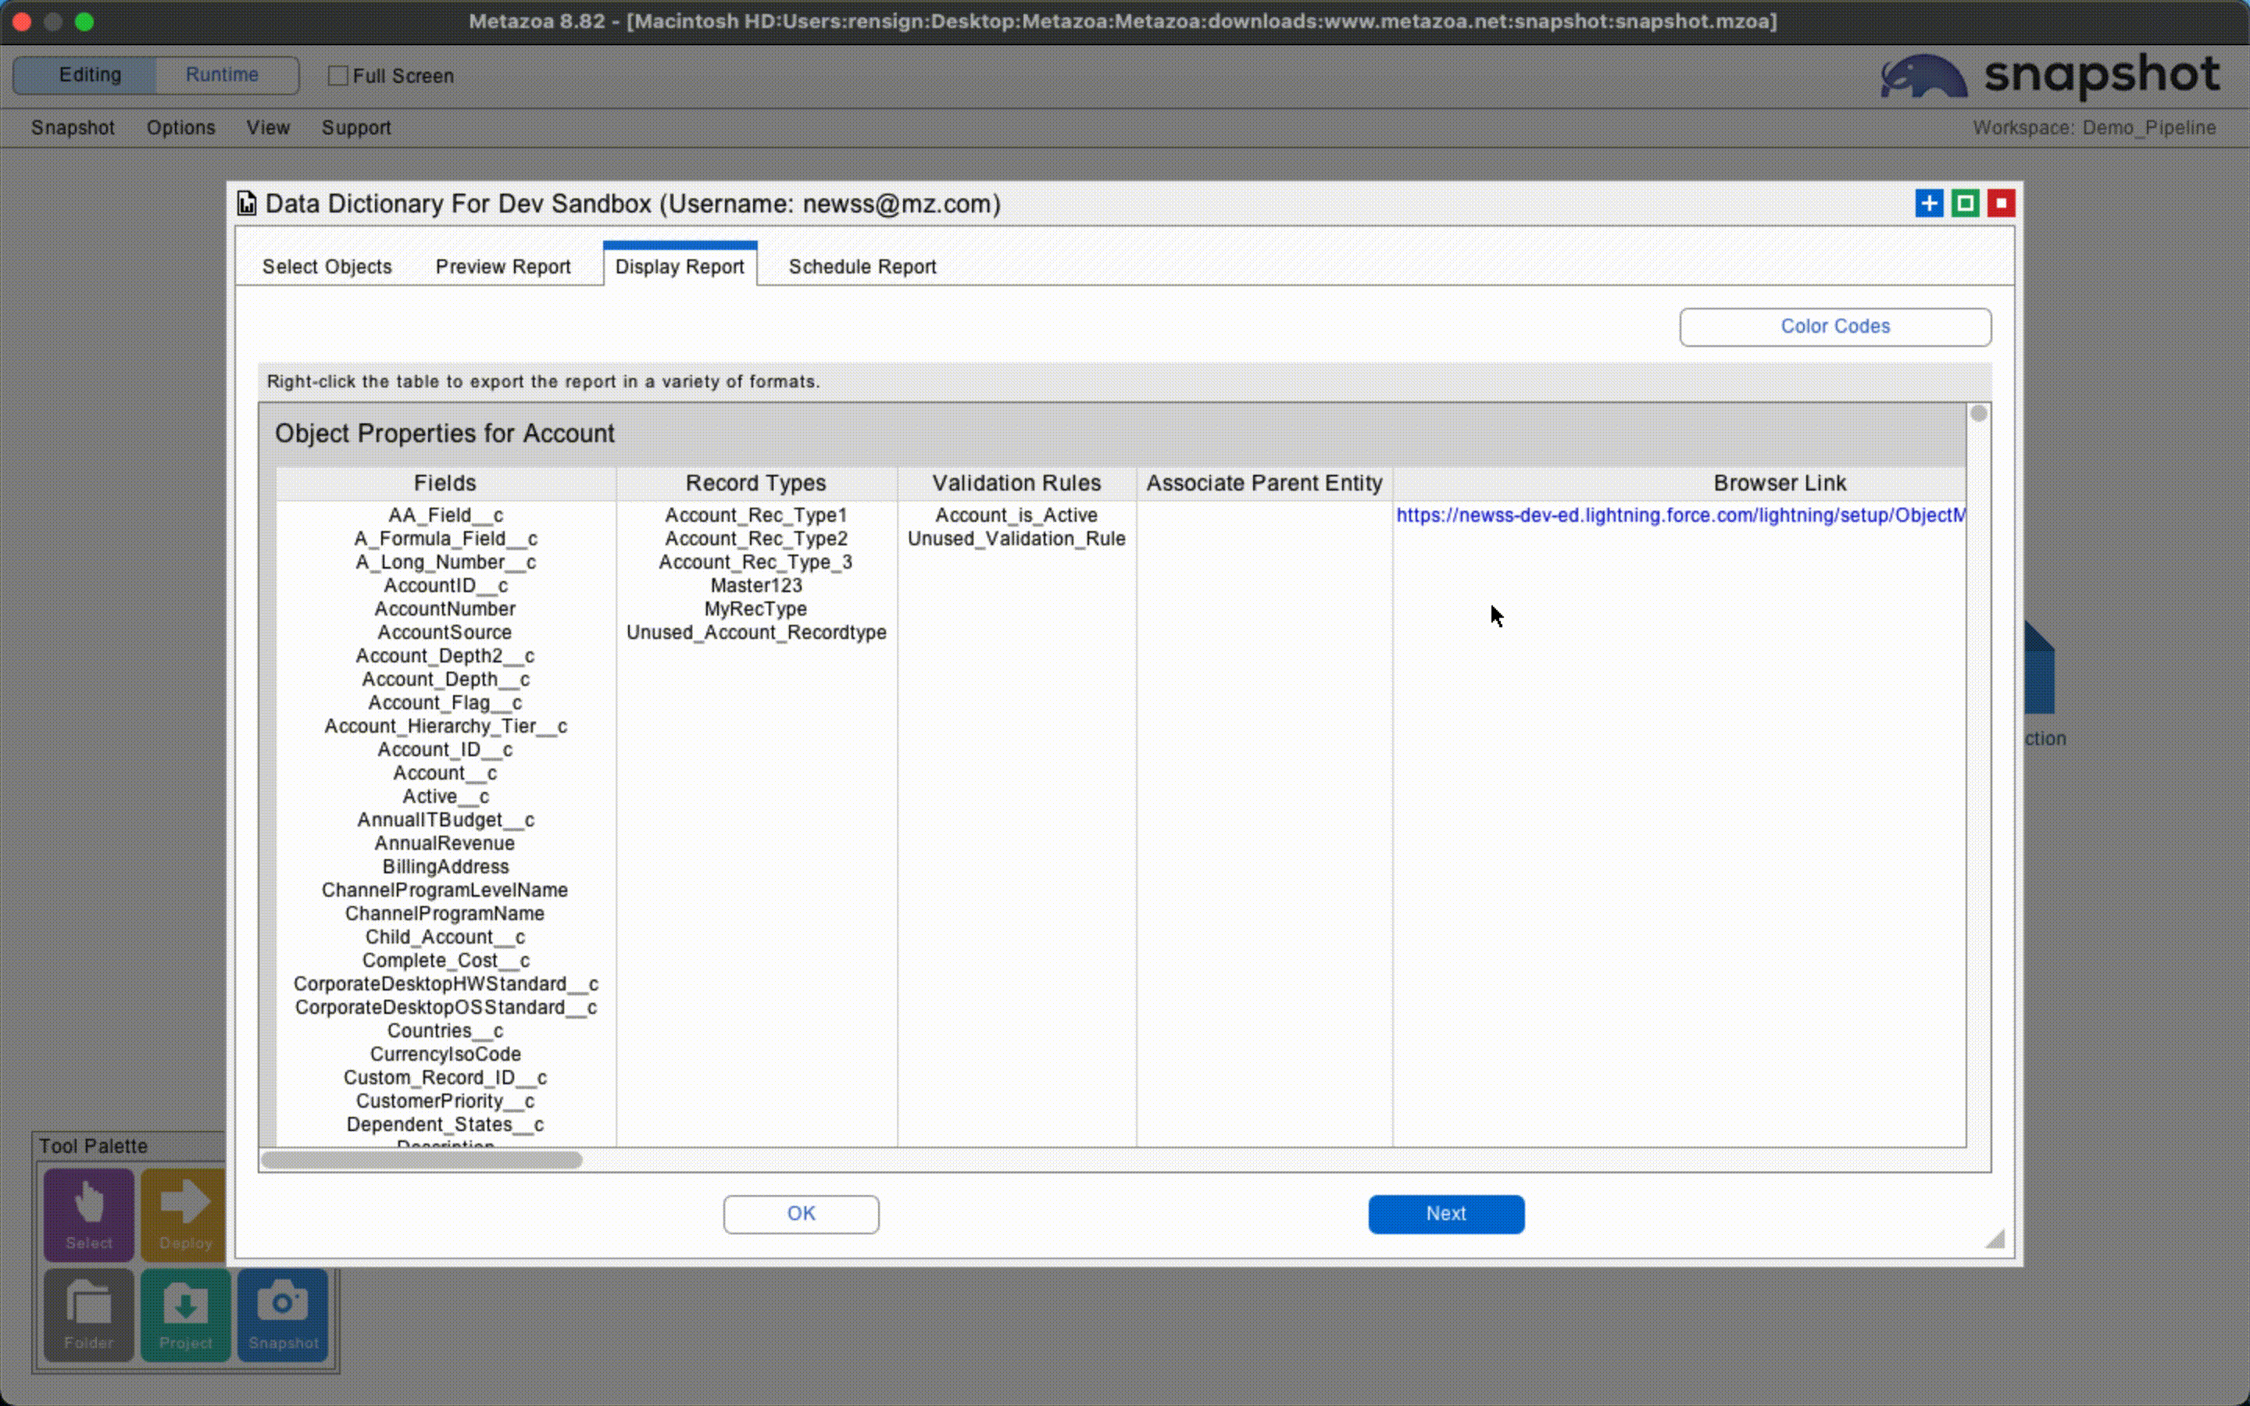Pick the Folder tool in Tool Palette

[x=89, y=1315]
